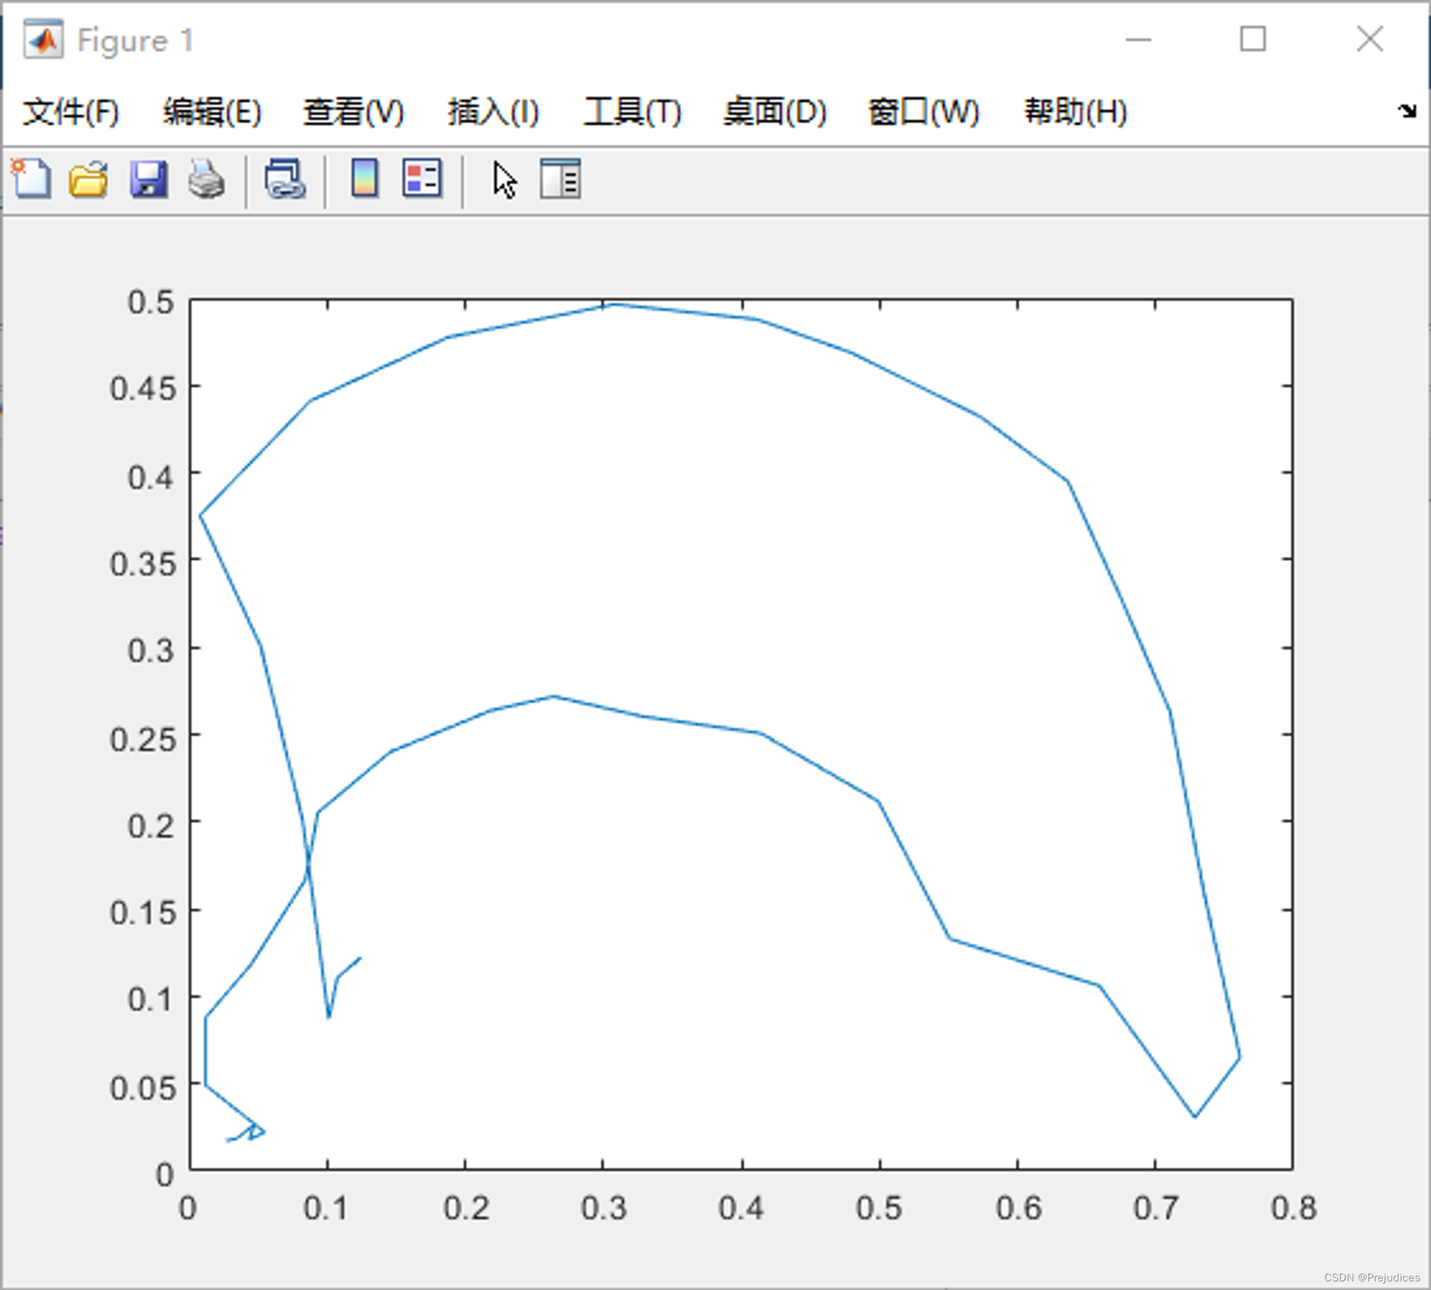The image size is (1431, 1290).
Task: Insert a colorbar with the gradient icon
Action: pyautogui.click(x=365, y=178)
